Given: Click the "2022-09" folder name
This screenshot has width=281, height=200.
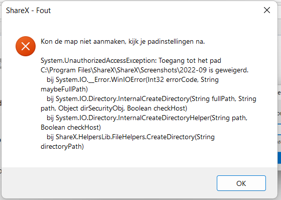Looking at the screenshot, I should (x=193, y=70).
